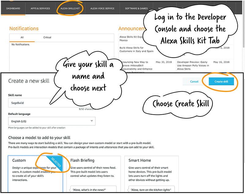Viewport: 245px width, 194px height.
Task: Open Software & Games tab
Action: (x=136, y=9)
